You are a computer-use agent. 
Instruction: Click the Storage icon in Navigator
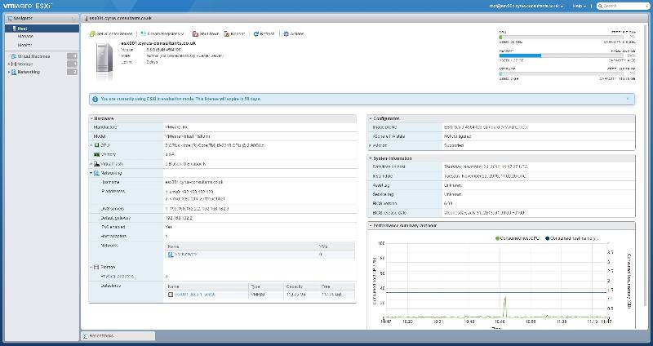(x=14, y=64)
